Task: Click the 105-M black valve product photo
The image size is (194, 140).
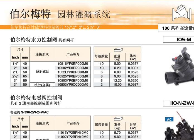Action: tap(180, 67)
